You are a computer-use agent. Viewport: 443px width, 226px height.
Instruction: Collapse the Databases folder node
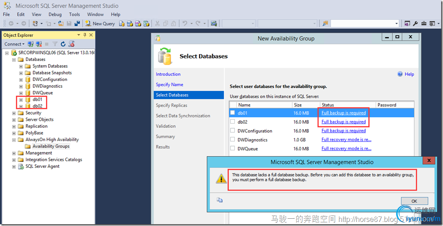[14, 60]
